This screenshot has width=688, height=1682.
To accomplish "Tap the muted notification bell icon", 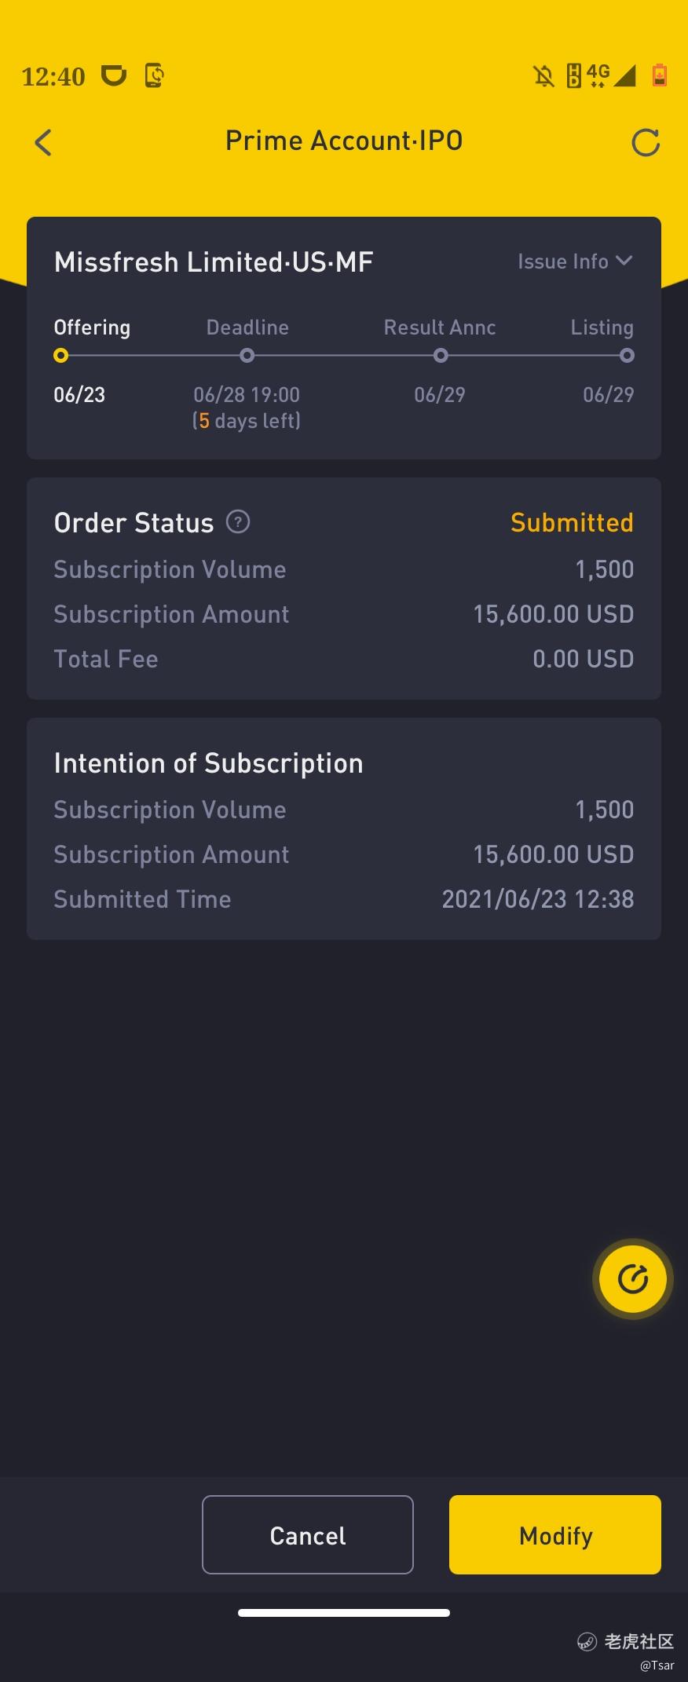I will pos(543,76).
